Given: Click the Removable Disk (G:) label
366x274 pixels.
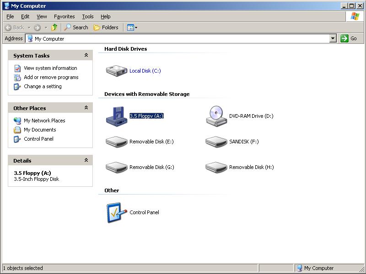Looking at the screenshot, I should (x=152, y=167).
